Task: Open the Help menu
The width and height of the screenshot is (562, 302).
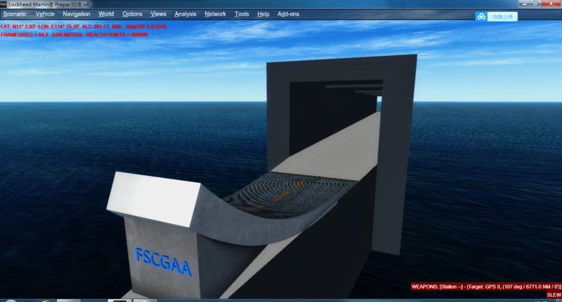Action: tap(263, 14)
